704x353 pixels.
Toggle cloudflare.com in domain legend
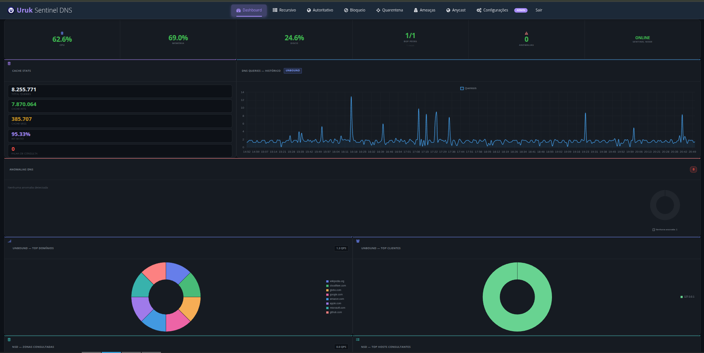336,286
